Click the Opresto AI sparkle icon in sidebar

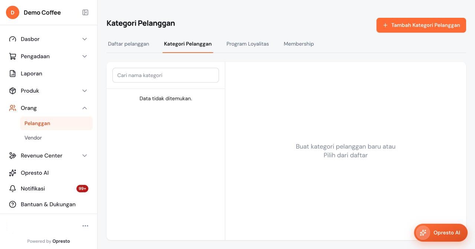13,173
